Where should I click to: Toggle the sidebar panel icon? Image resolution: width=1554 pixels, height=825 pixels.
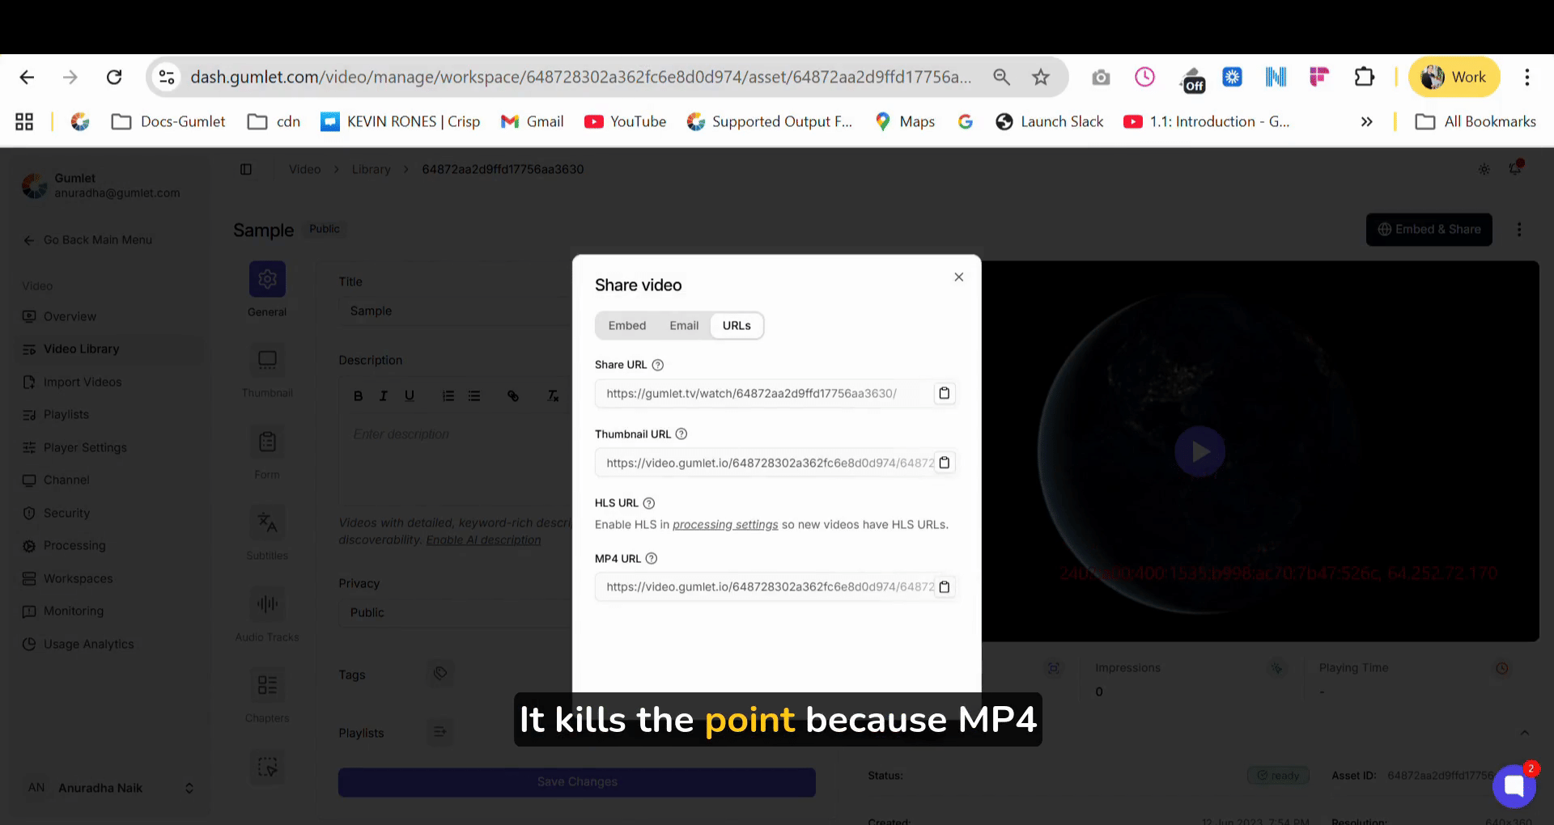(x=246, y=169)
